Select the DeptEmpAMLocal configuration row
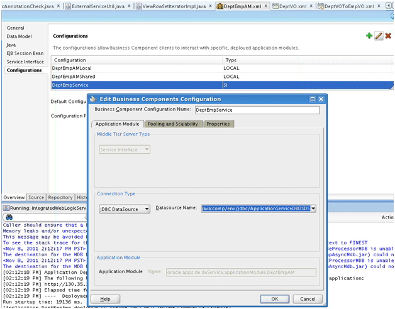Image resolution: width=395 pixels, height=309 pixels. pos(222,68)
